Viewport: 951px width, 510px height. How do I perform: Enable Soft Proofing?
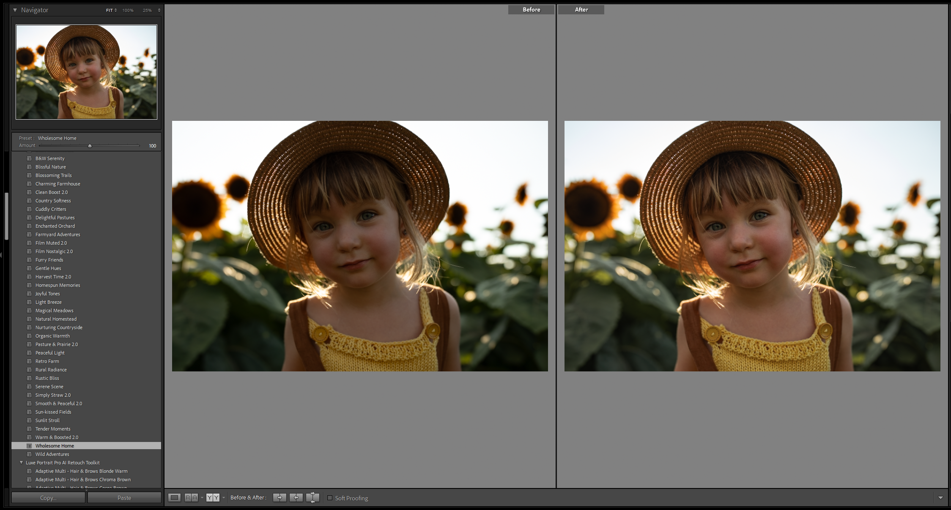point(330,498)
